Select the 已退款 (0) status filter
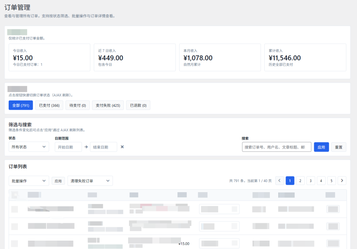This screenshot has width=357, height=249. (138, 105)
